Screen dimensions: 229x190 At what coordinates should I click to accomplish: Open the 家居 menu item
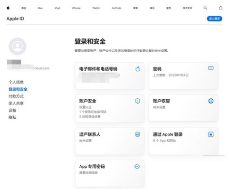pyautogui.click(x=135, y=8)
